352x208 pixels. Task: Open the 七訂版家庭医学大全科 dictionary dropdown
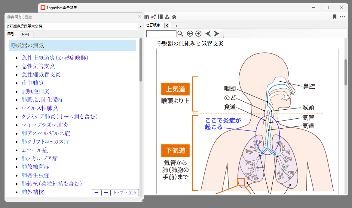[x=141, y=26]
